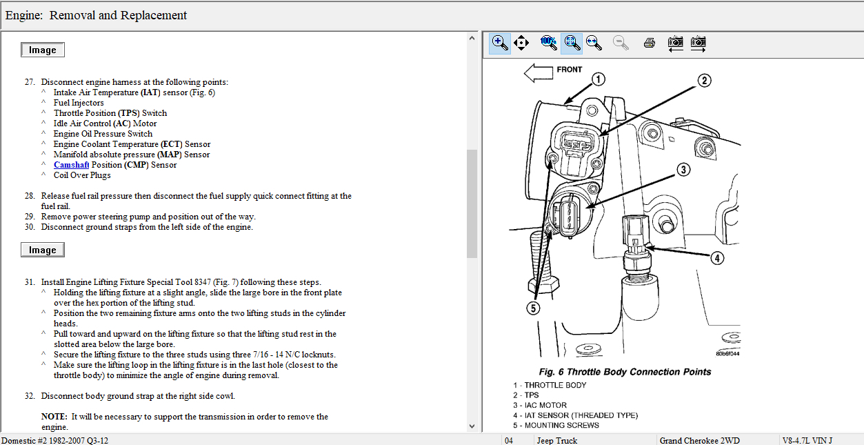Go to next image with camera-right icon
This screenshot has height=445, width=864.
pos(699,43)
